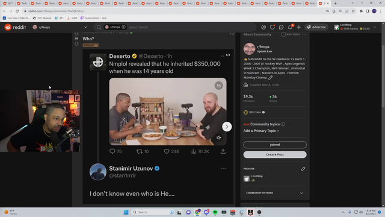The width and height of the screenshot is (385, 217).
Task: Remove the r/Nmpx search filter
Action: click(124, 27)
